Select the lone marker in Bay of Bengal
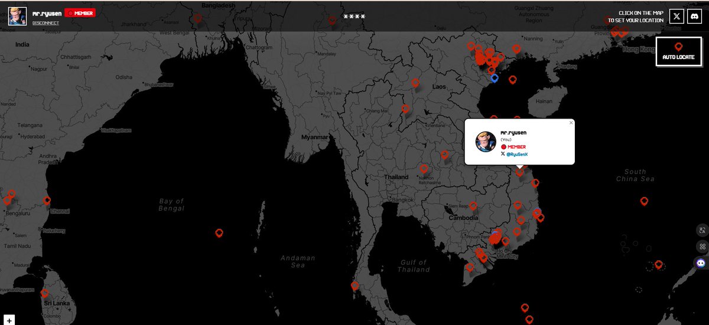This screenshot has height=325, width=709. (x=219, y=233)
